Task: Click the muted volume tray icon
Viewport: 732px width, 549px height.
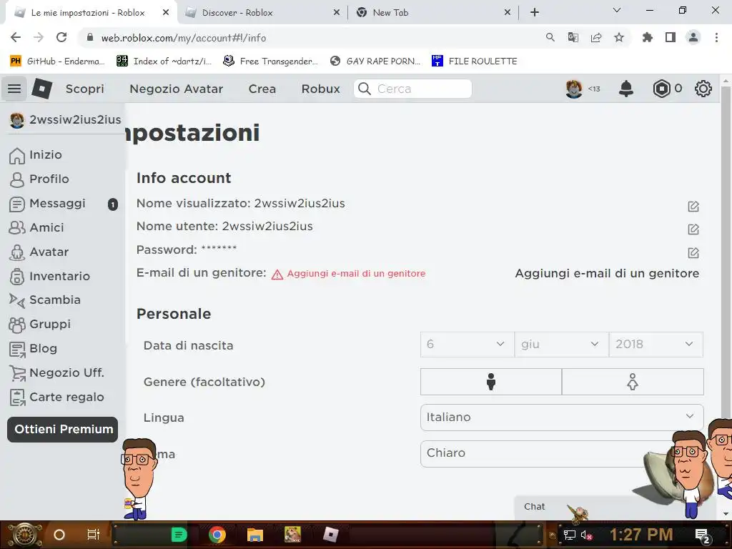Action: 586,535
